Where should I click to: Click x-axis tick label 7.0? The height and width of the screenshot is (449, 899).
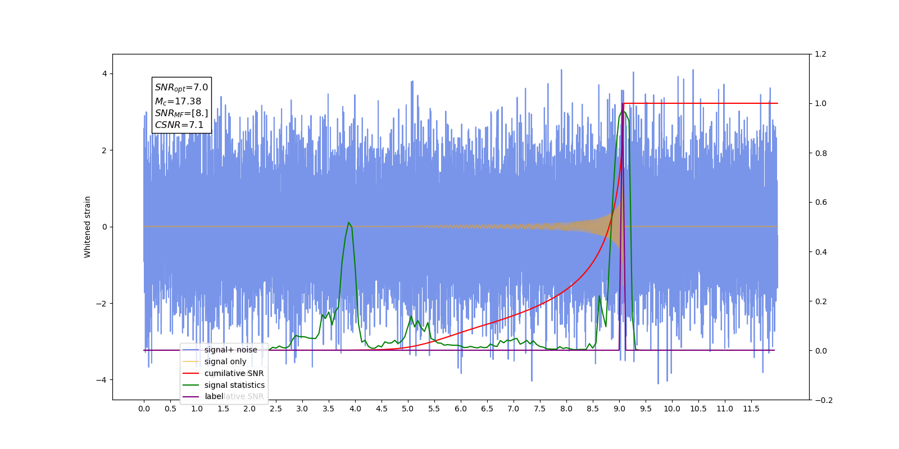514,409
